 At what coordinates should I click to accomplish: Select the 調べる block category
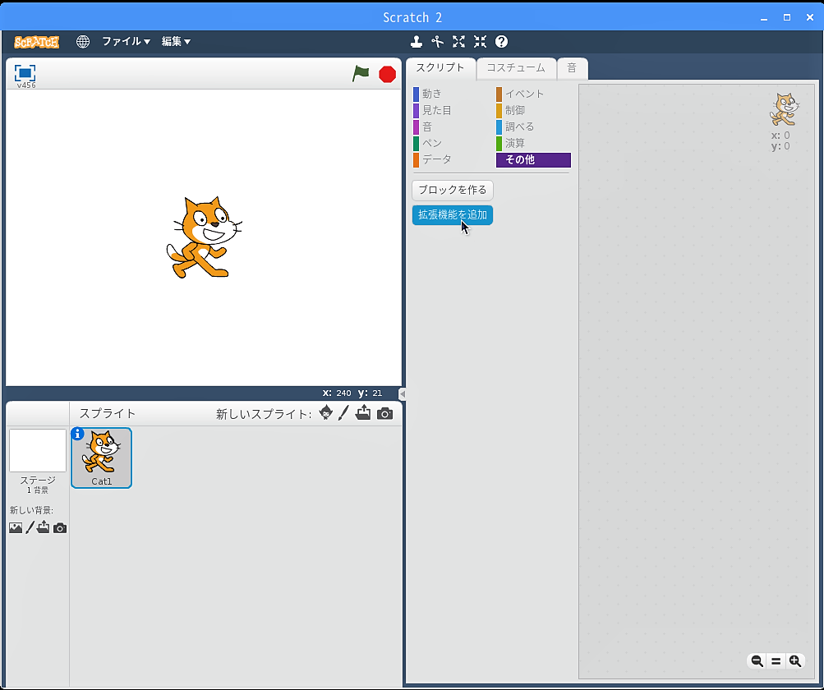coord(533,126)
